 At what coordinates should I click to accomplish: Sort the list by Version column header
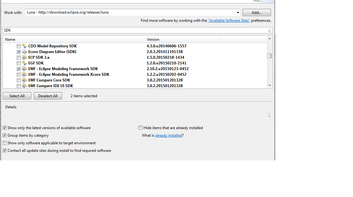coord(183,39)
